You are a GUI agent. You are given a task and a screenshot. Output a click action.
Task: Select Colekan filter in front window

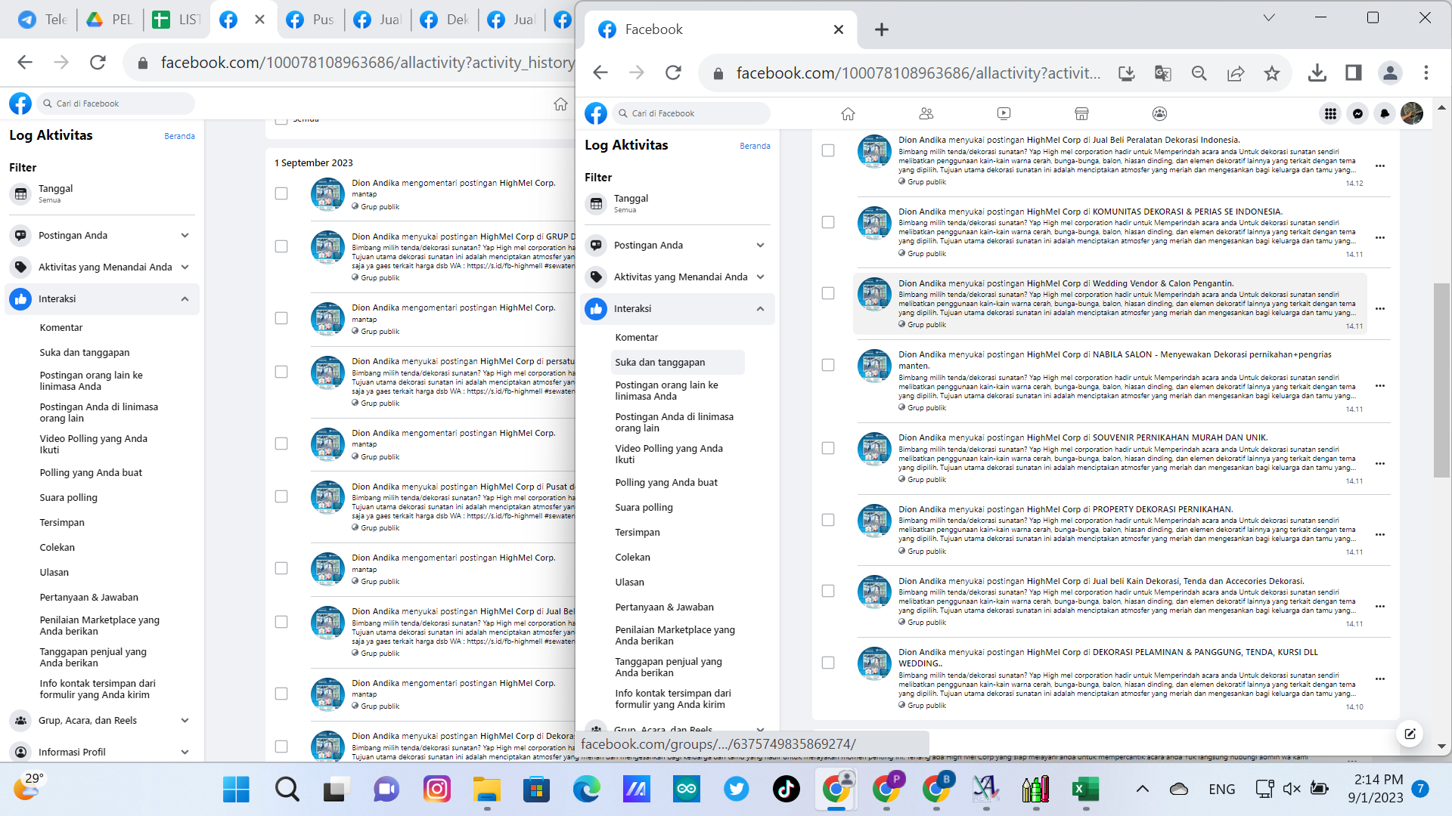(633, 558)
